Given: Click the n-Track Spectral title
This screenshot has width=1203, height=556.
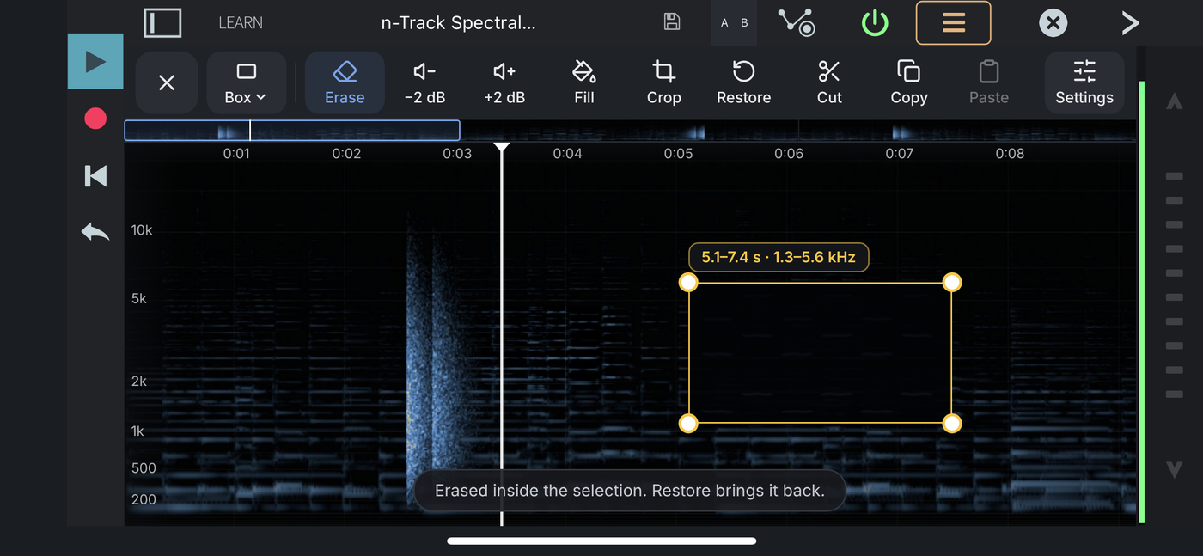Looking at the screenshot, I should [x=459, y=23].
